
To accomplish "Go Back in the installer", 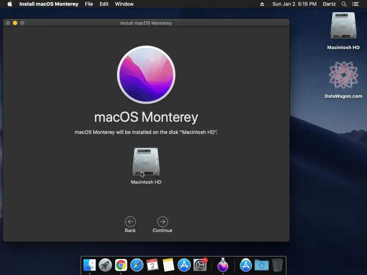I will coord(130,222).
